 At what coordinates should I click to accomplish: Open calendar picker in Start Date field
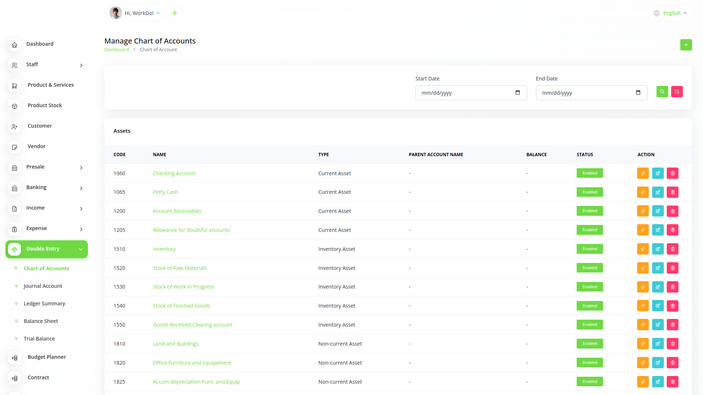(517, 93)
